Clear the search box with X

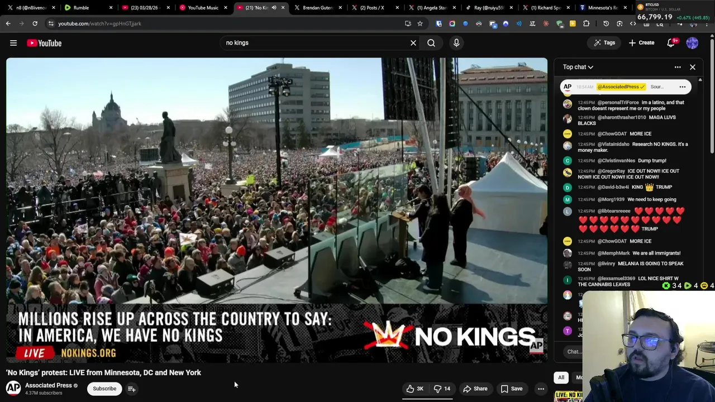[413, 43]
